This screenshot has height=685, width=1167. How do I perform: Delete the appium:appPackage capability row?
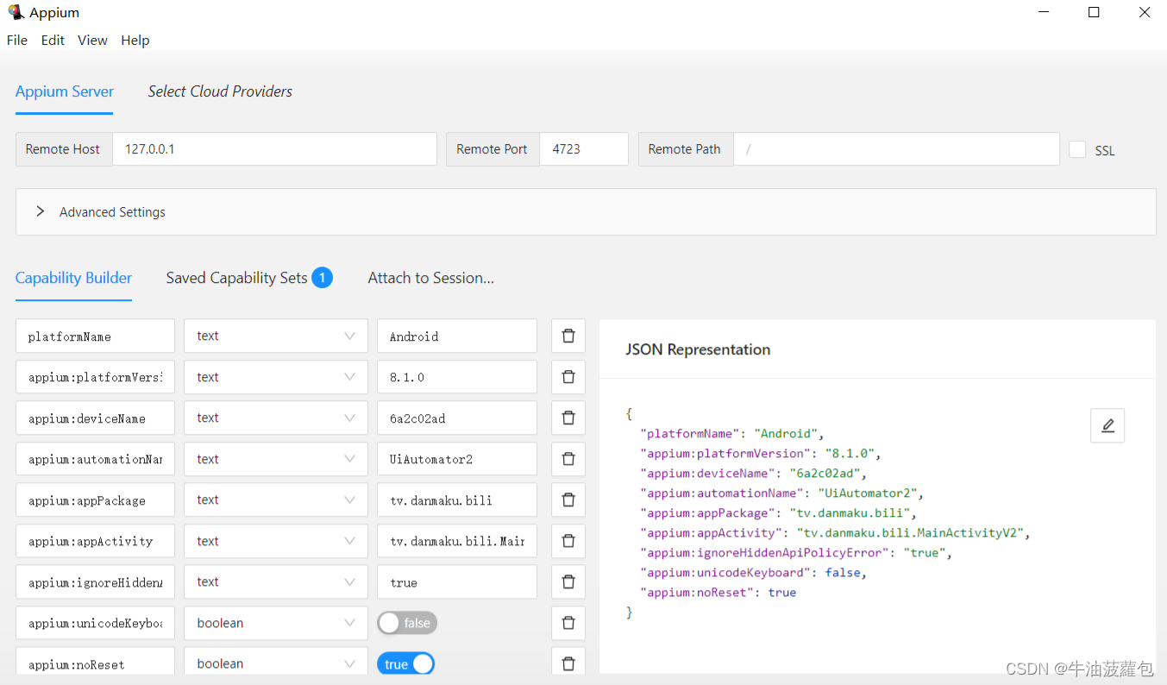tap(568, 500)
